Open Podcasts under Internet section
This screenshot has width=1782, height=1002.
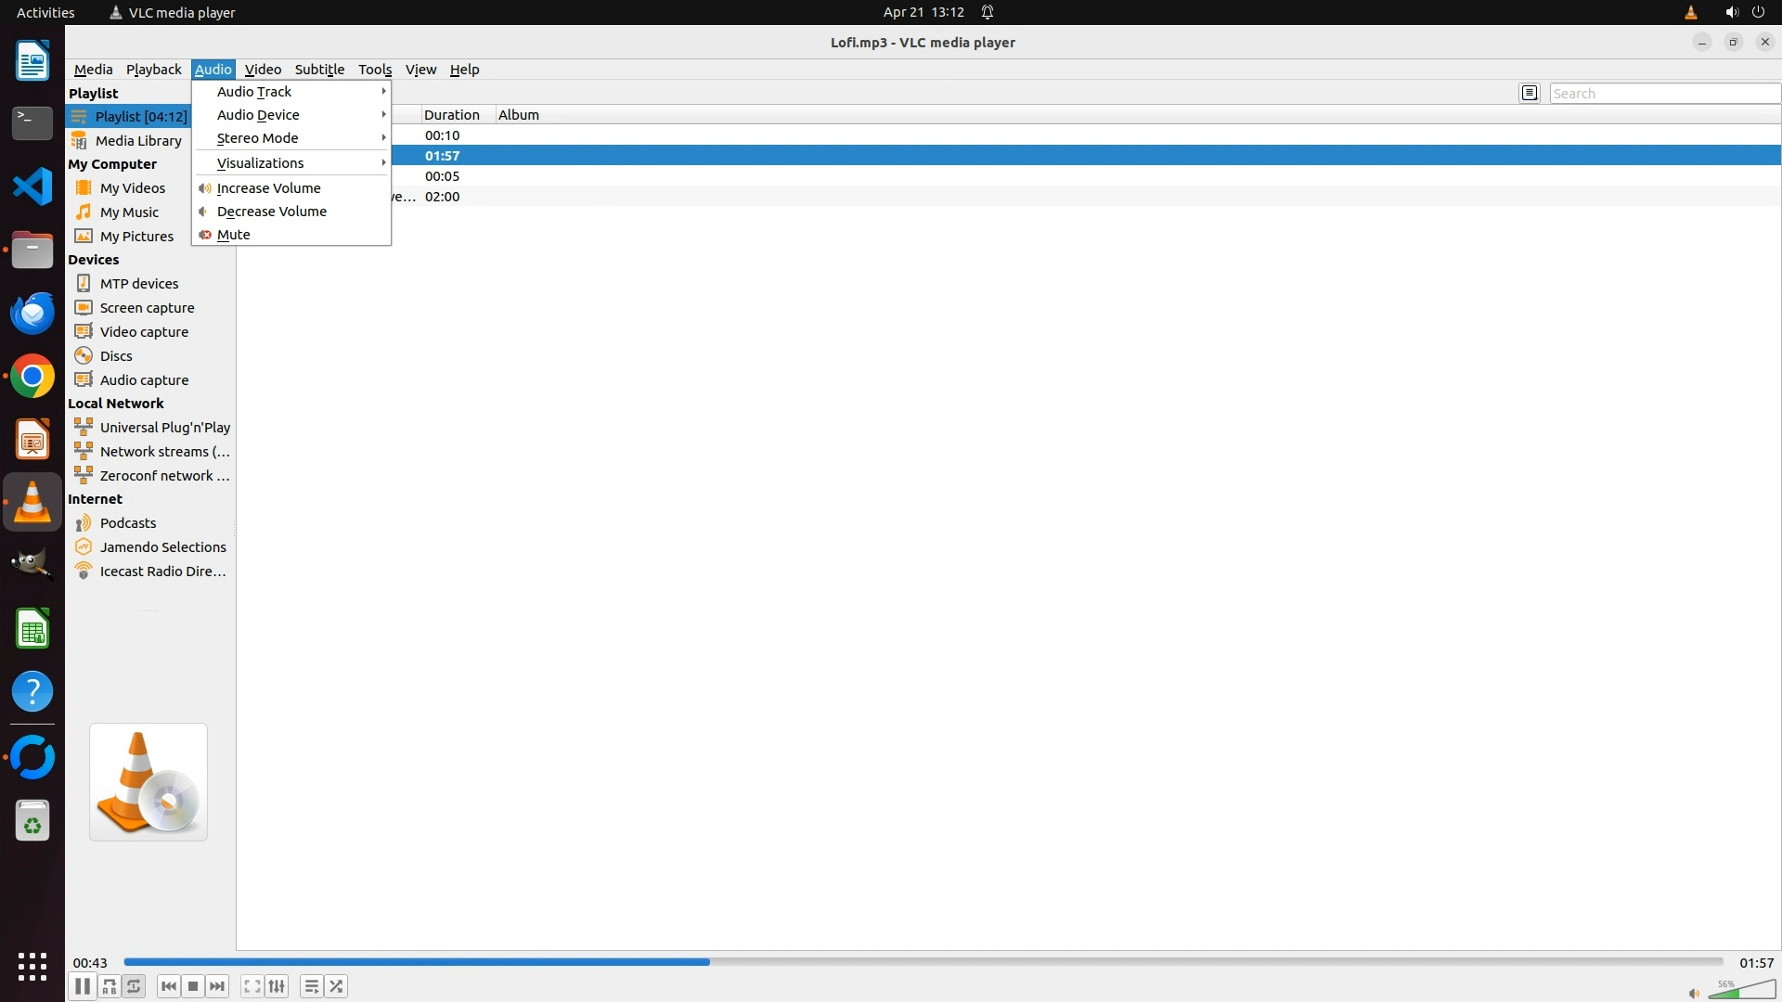coord(128,523)
